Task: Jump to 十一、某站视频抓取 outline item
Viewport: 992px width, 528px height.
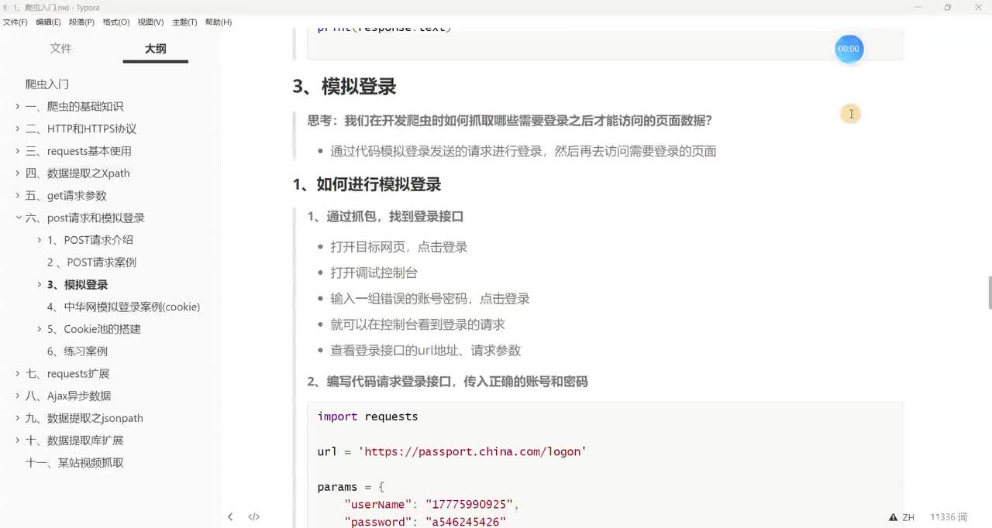Action: [74, 463]
